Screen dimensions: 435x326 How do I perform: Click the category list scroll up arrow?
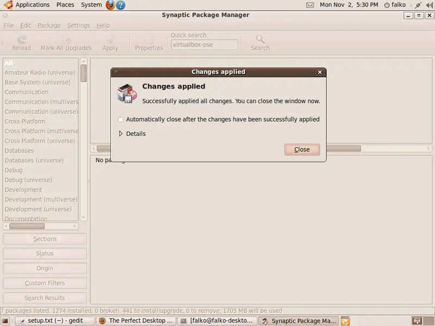[84, 61]
